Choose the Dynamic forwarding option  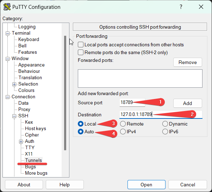coord(165,124)
